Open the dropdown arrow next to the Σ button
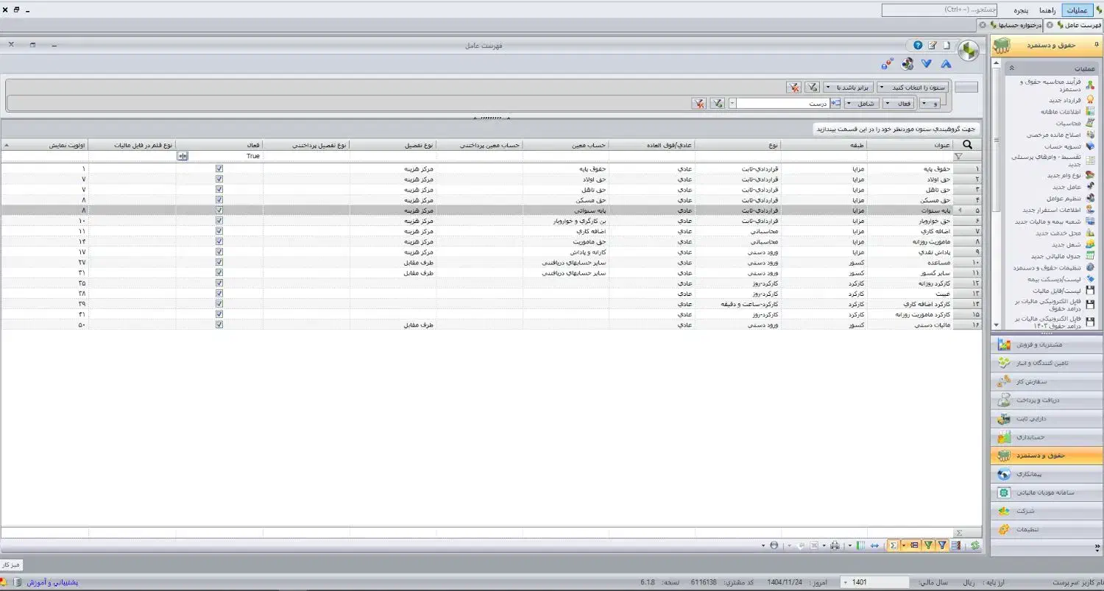The width and height of the screenshot is (1104, 591). (x=902, y=545)
